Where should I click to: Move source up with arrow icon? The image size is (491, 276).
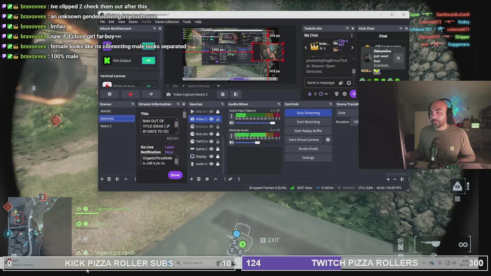click(216, 179)
